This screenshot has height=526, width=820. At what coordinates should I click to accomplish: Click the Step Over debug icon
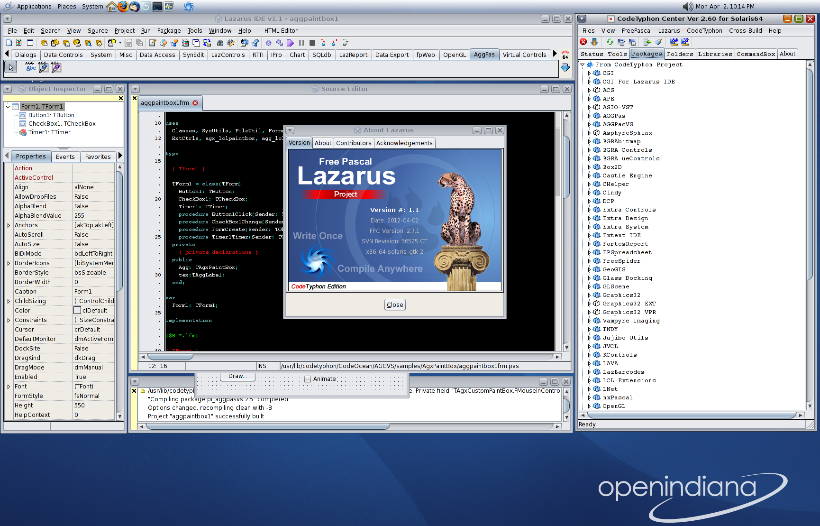tap(334, 43)
